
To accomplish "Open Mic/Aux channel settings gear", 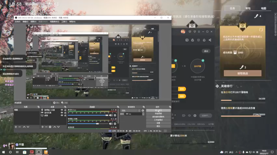I will (x=115, y=115).
